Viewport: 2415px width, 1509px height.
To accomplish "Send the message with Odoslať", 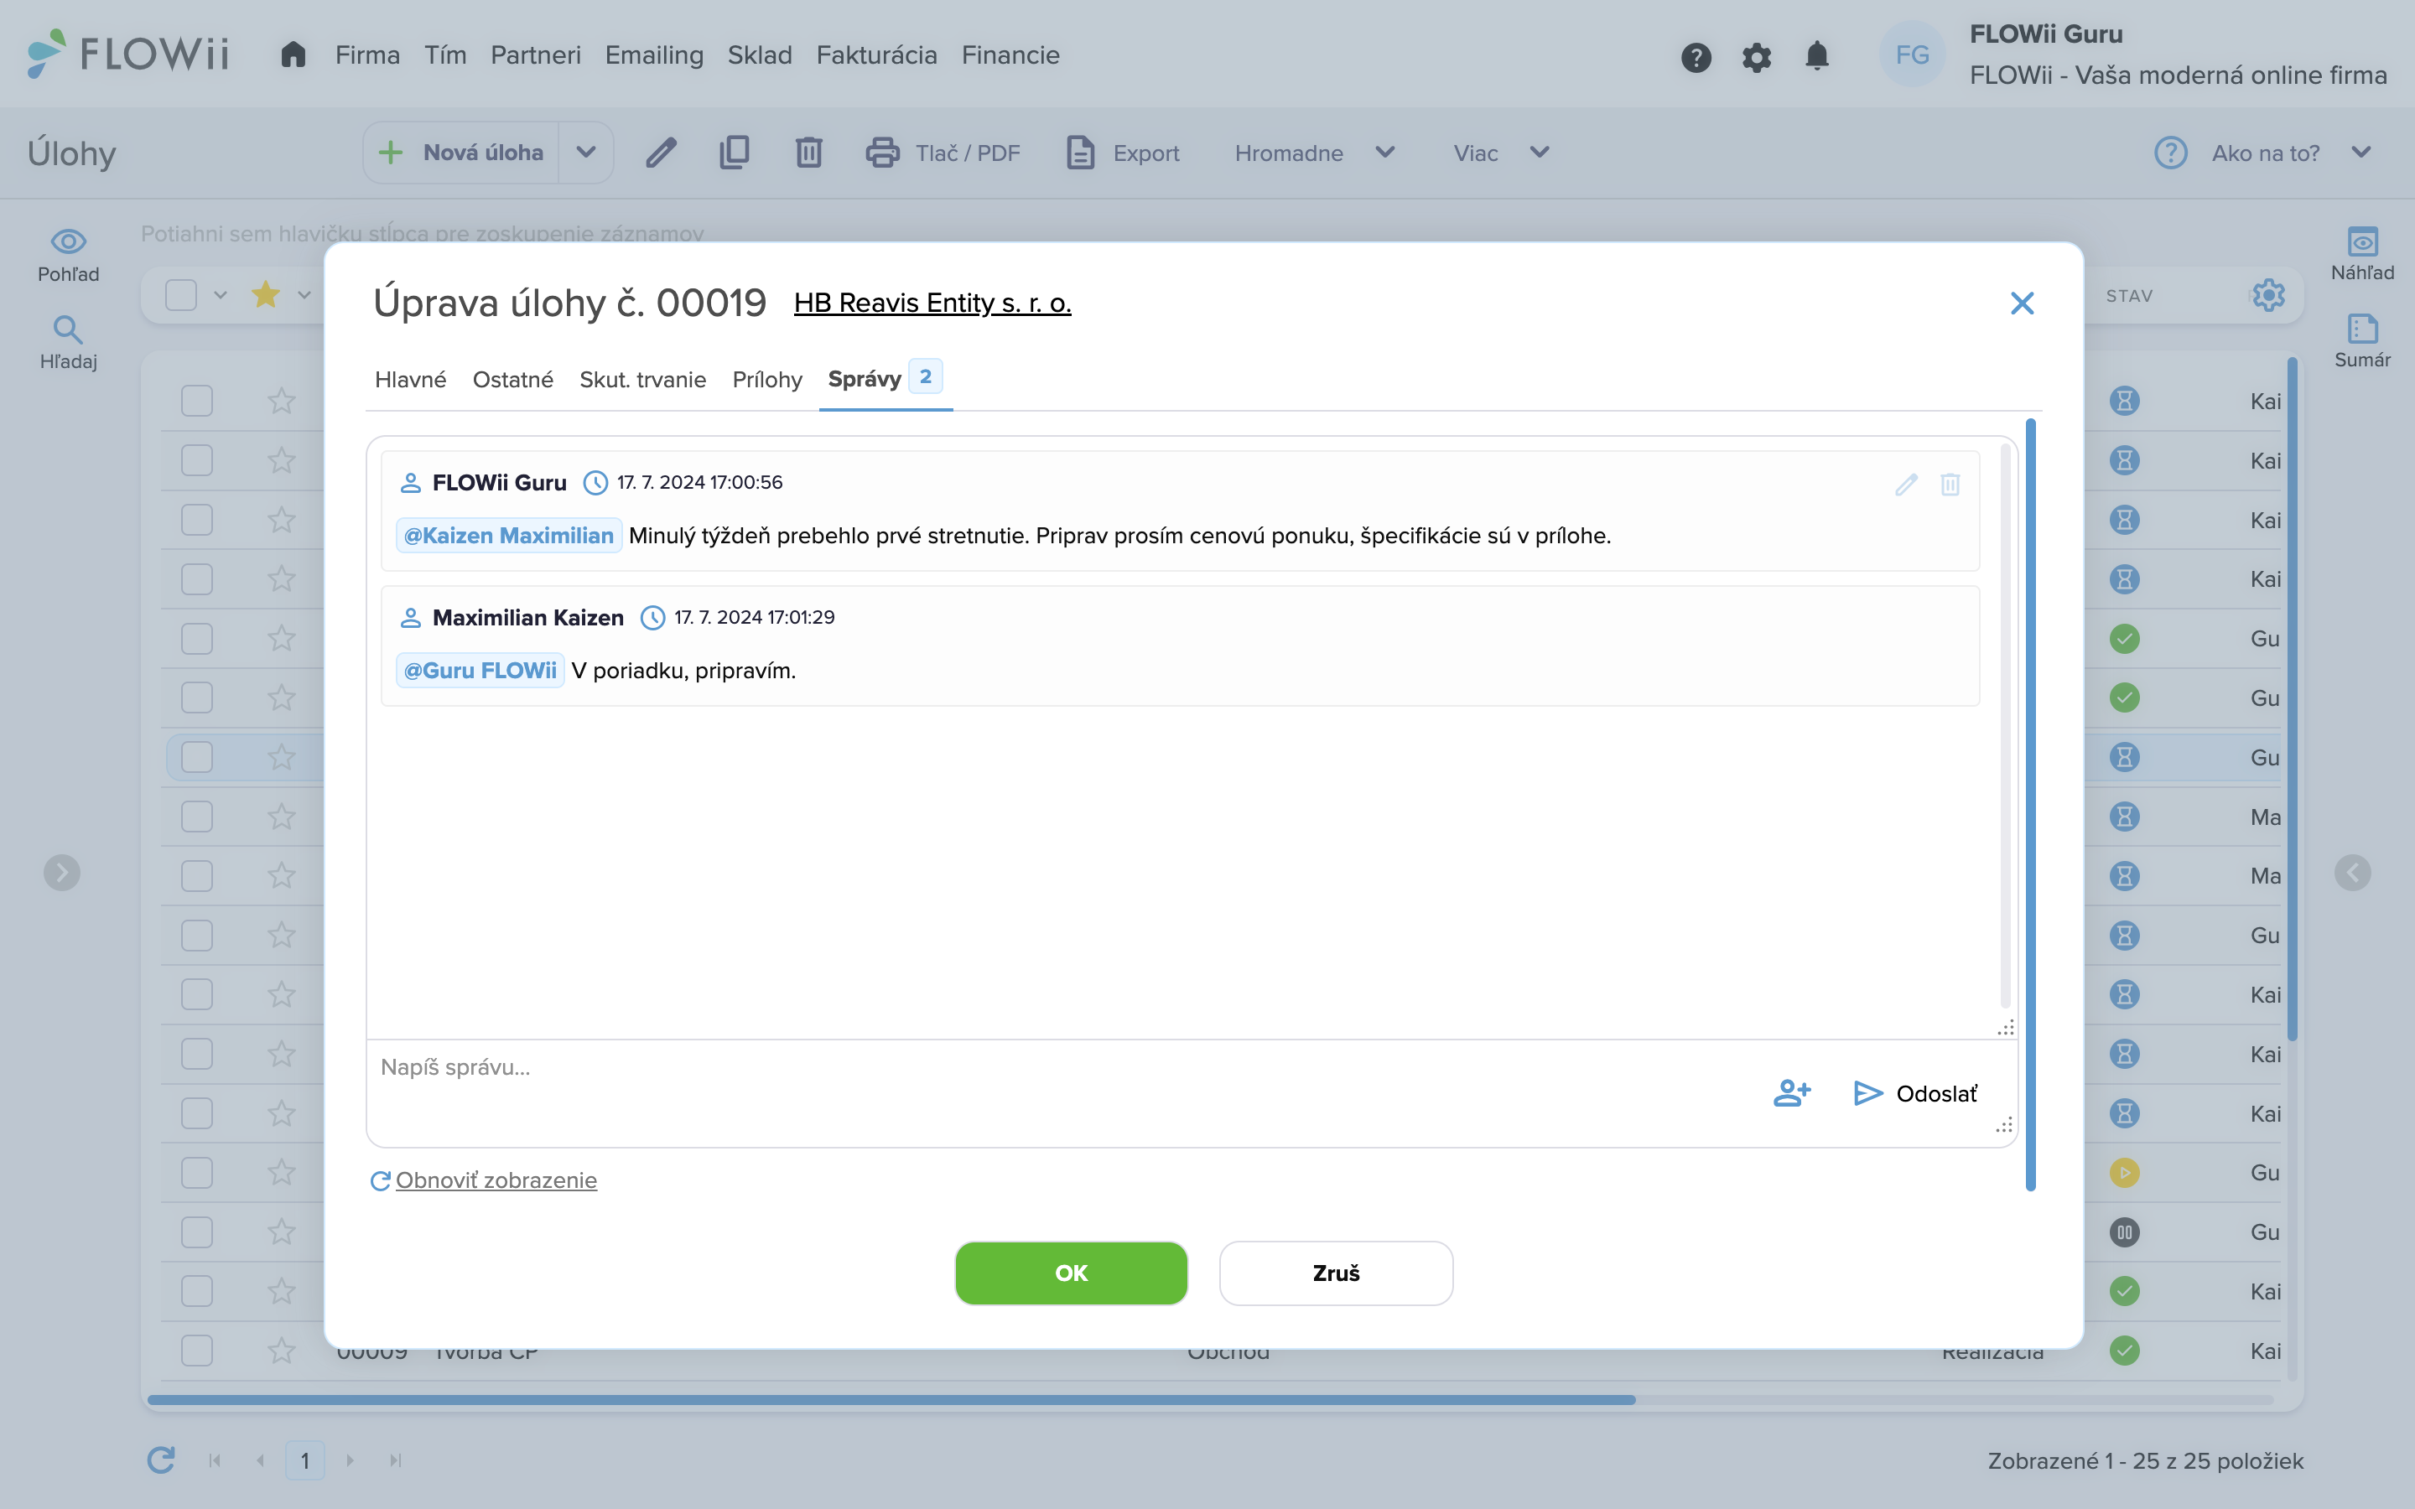I will [1915, 1094].
